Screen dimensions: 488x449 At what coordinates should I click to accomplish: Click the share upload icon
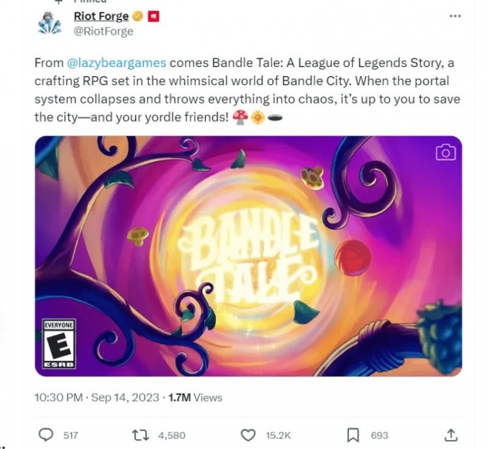pyautogui.click(x=451, y=435)
